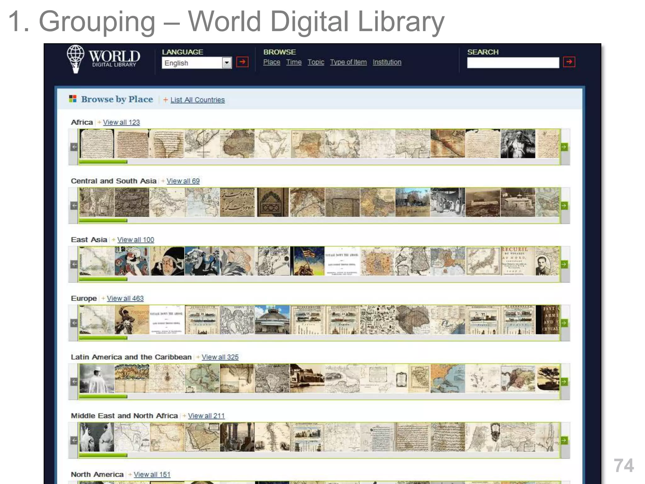Click View all 325 for Latin America
Image resolution: width=645 pixels, height=484 pixels.
click(220, 357)
